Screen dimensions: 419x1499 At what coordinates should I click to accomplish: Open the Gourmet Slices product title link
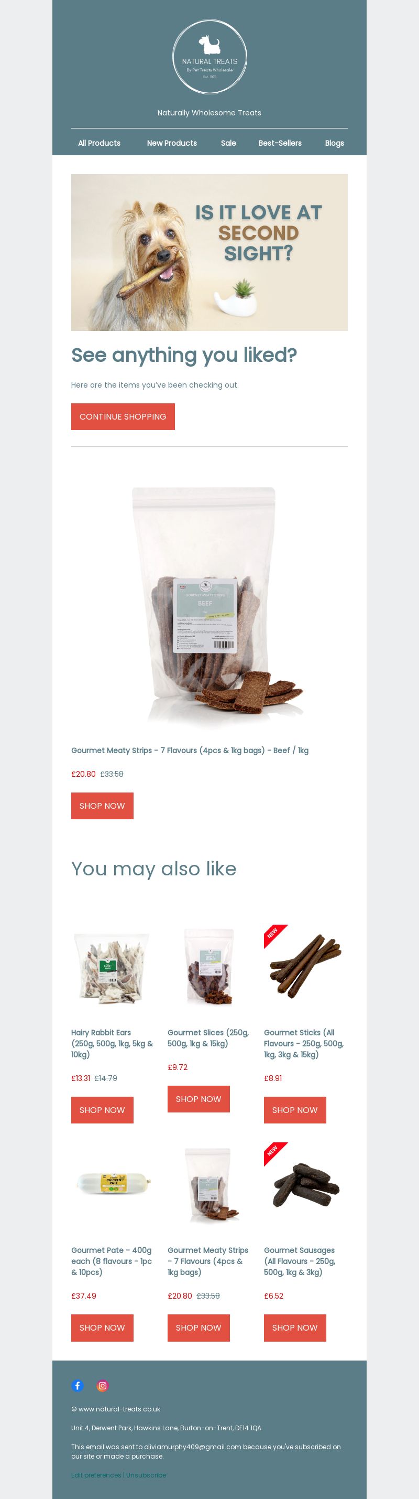pyautogui.click(x=208, y=1038)
